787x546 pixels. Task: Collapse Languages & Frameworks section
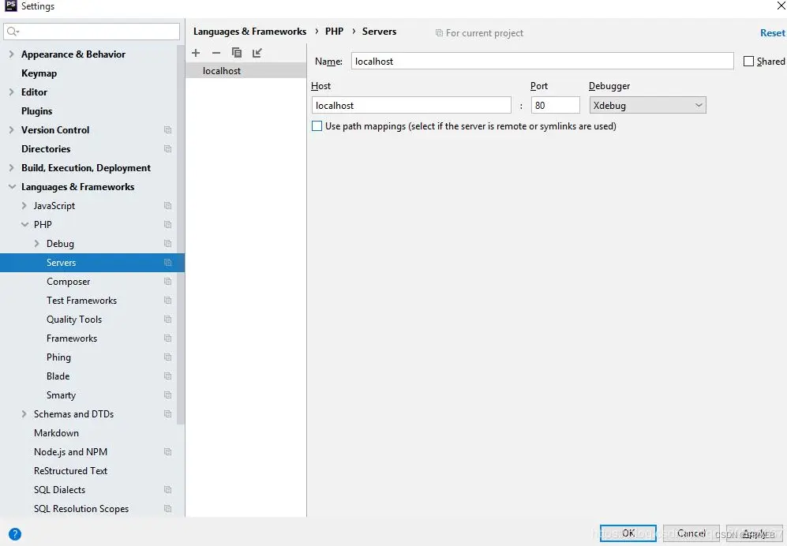[12, 187]
